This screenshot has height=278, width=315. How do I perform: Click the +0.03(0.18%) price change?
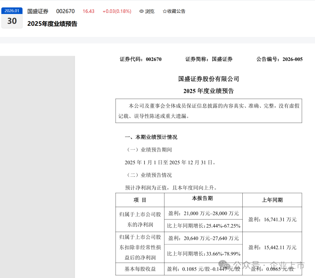(117, 11)
